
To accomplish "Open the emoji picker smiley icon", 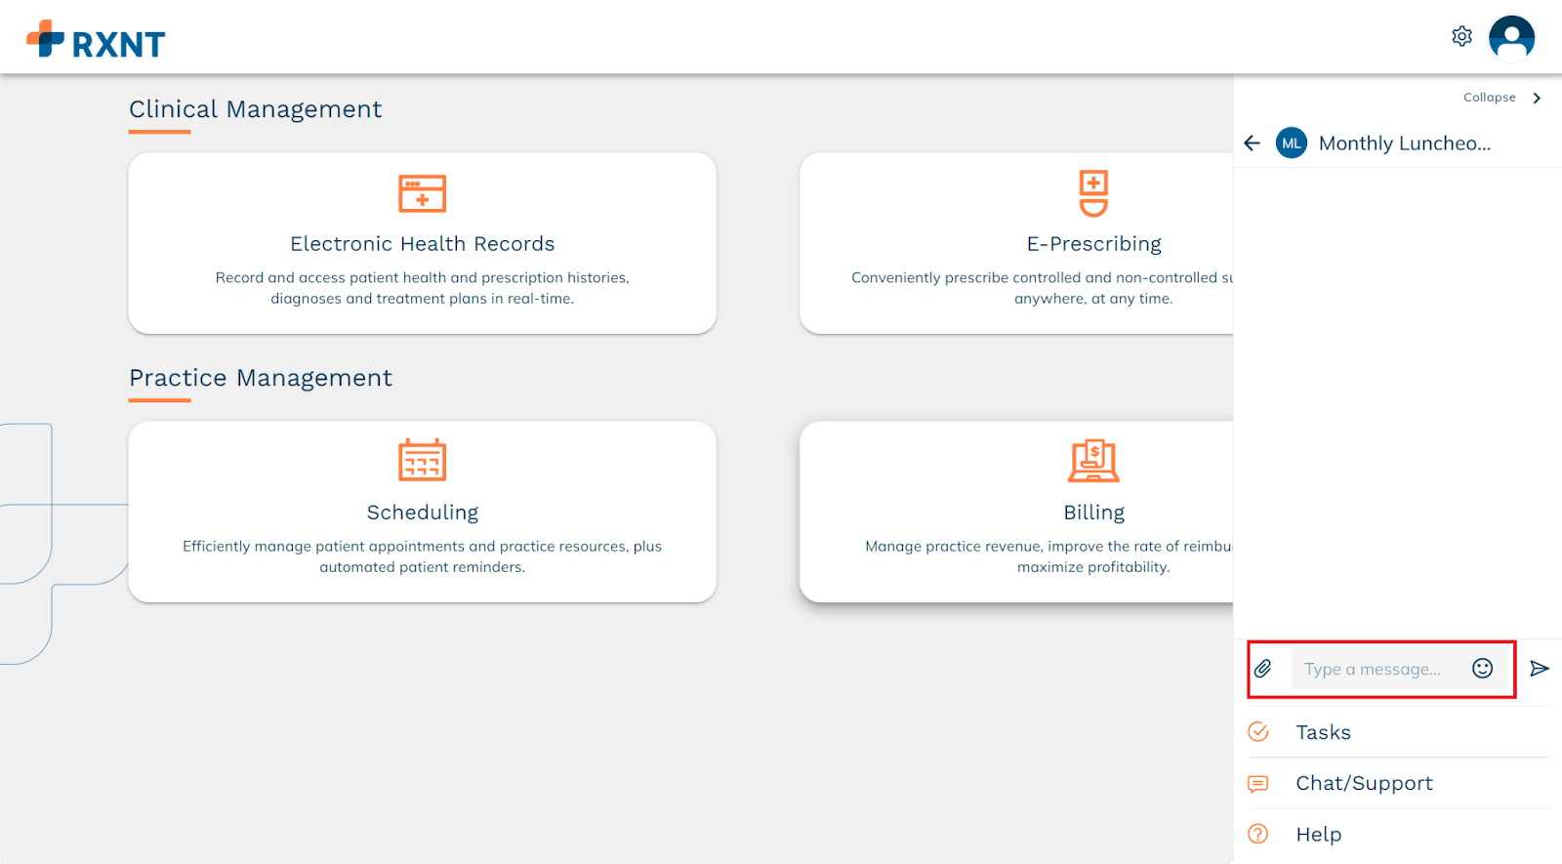I will 1482,669.
